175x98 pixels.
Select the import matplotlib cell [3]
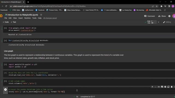(x=89, y=66)
